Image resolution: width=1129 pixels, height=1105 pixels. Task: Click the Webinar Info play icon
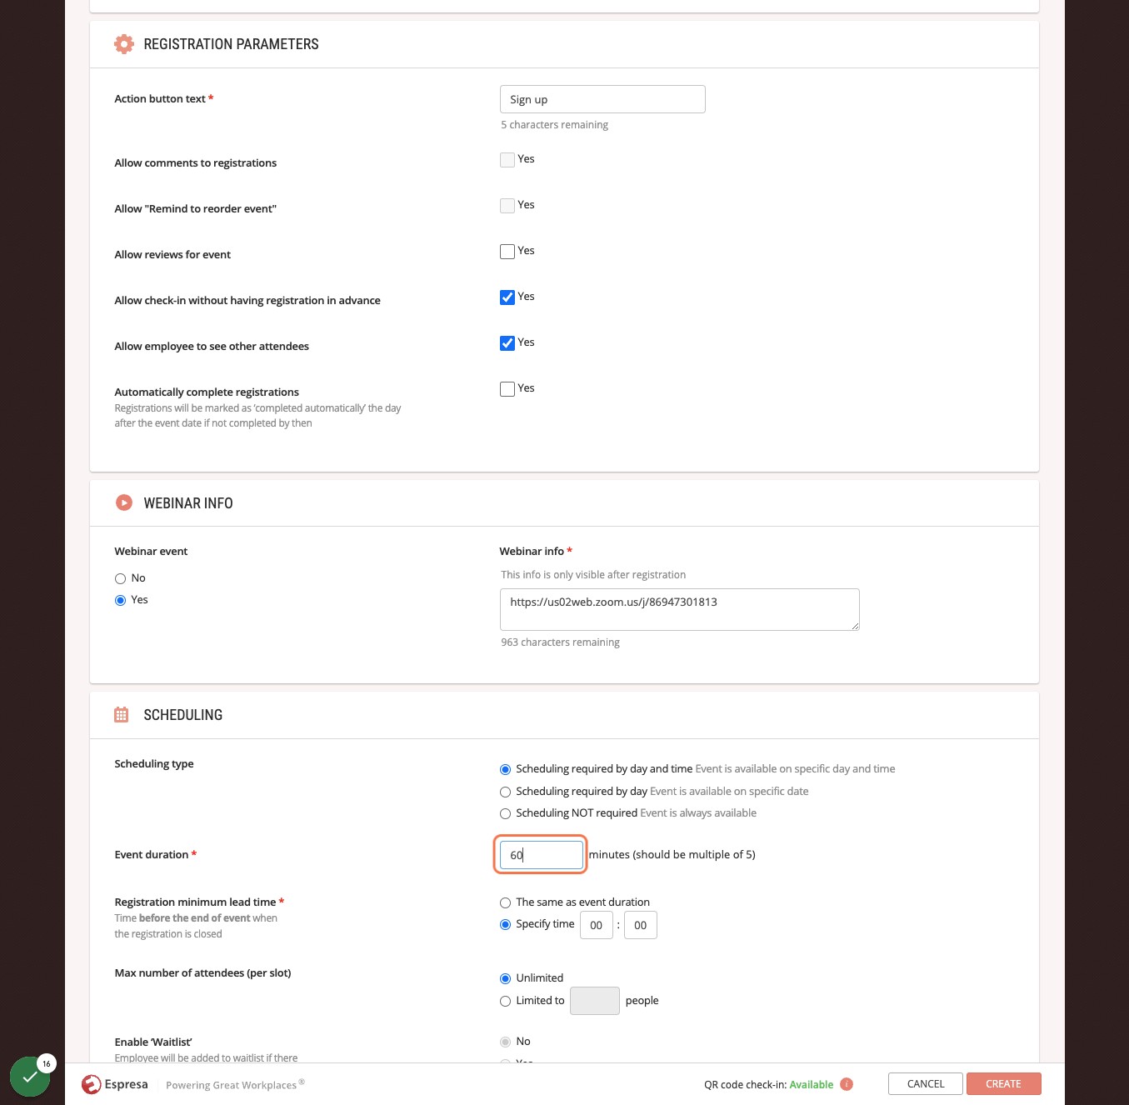tap(124, 502)
